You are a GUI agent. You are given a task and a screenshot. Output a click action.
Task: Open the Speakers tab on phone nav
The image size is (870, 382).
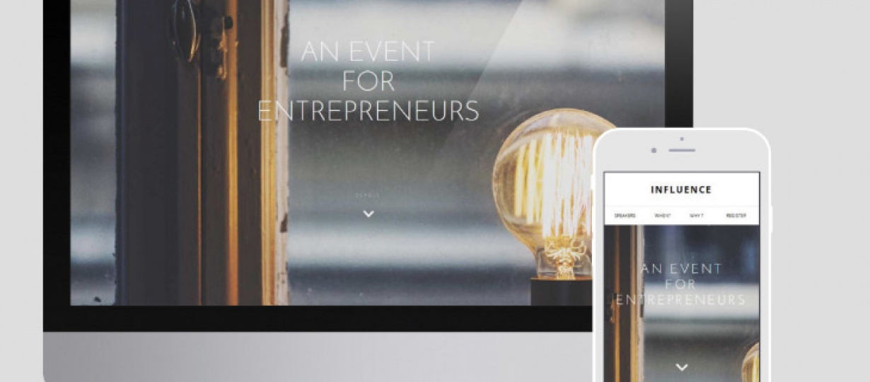click(x=625, y=216)
